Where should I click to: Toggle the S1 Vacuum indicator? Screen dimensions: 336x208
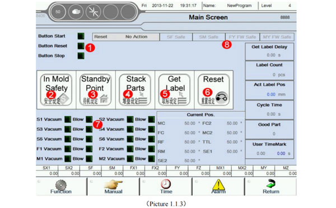pyautogui.click(x=68, y=120)
